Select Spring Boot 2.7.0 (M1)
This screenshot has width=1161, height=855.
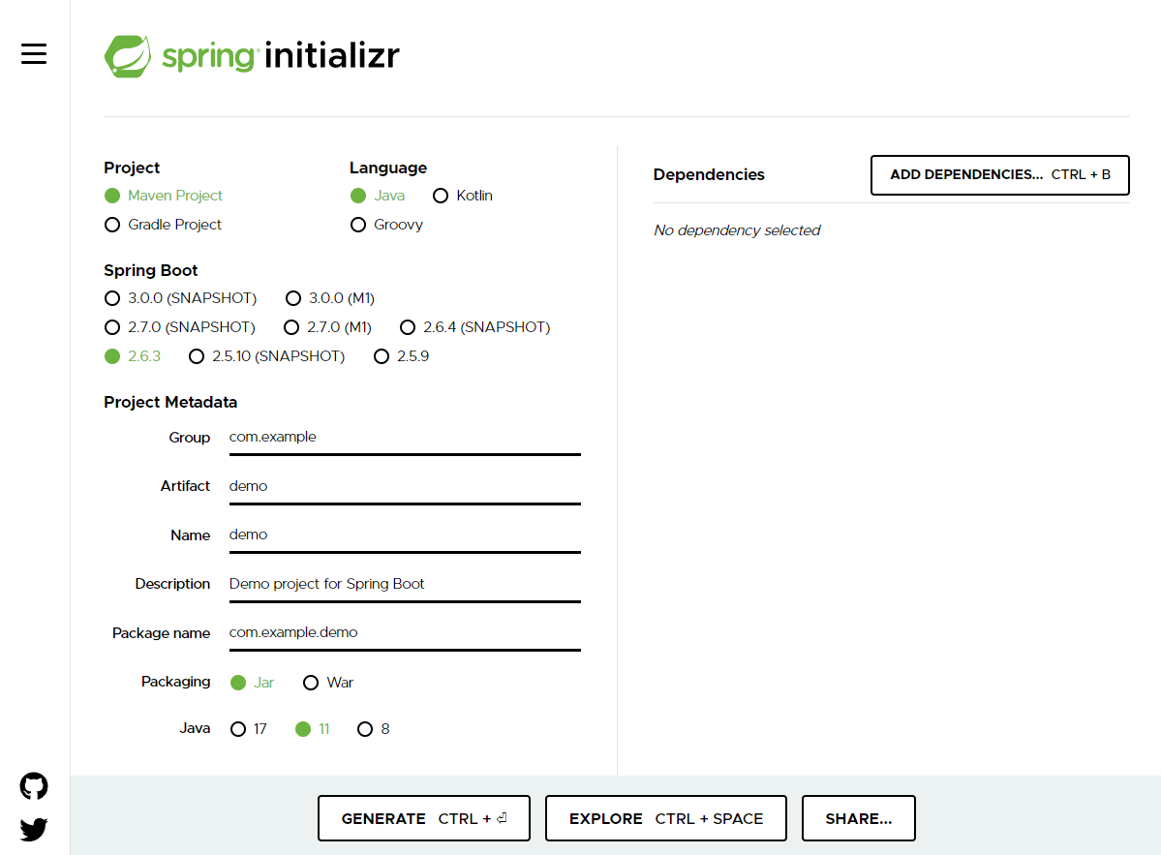tap(328, 327)
